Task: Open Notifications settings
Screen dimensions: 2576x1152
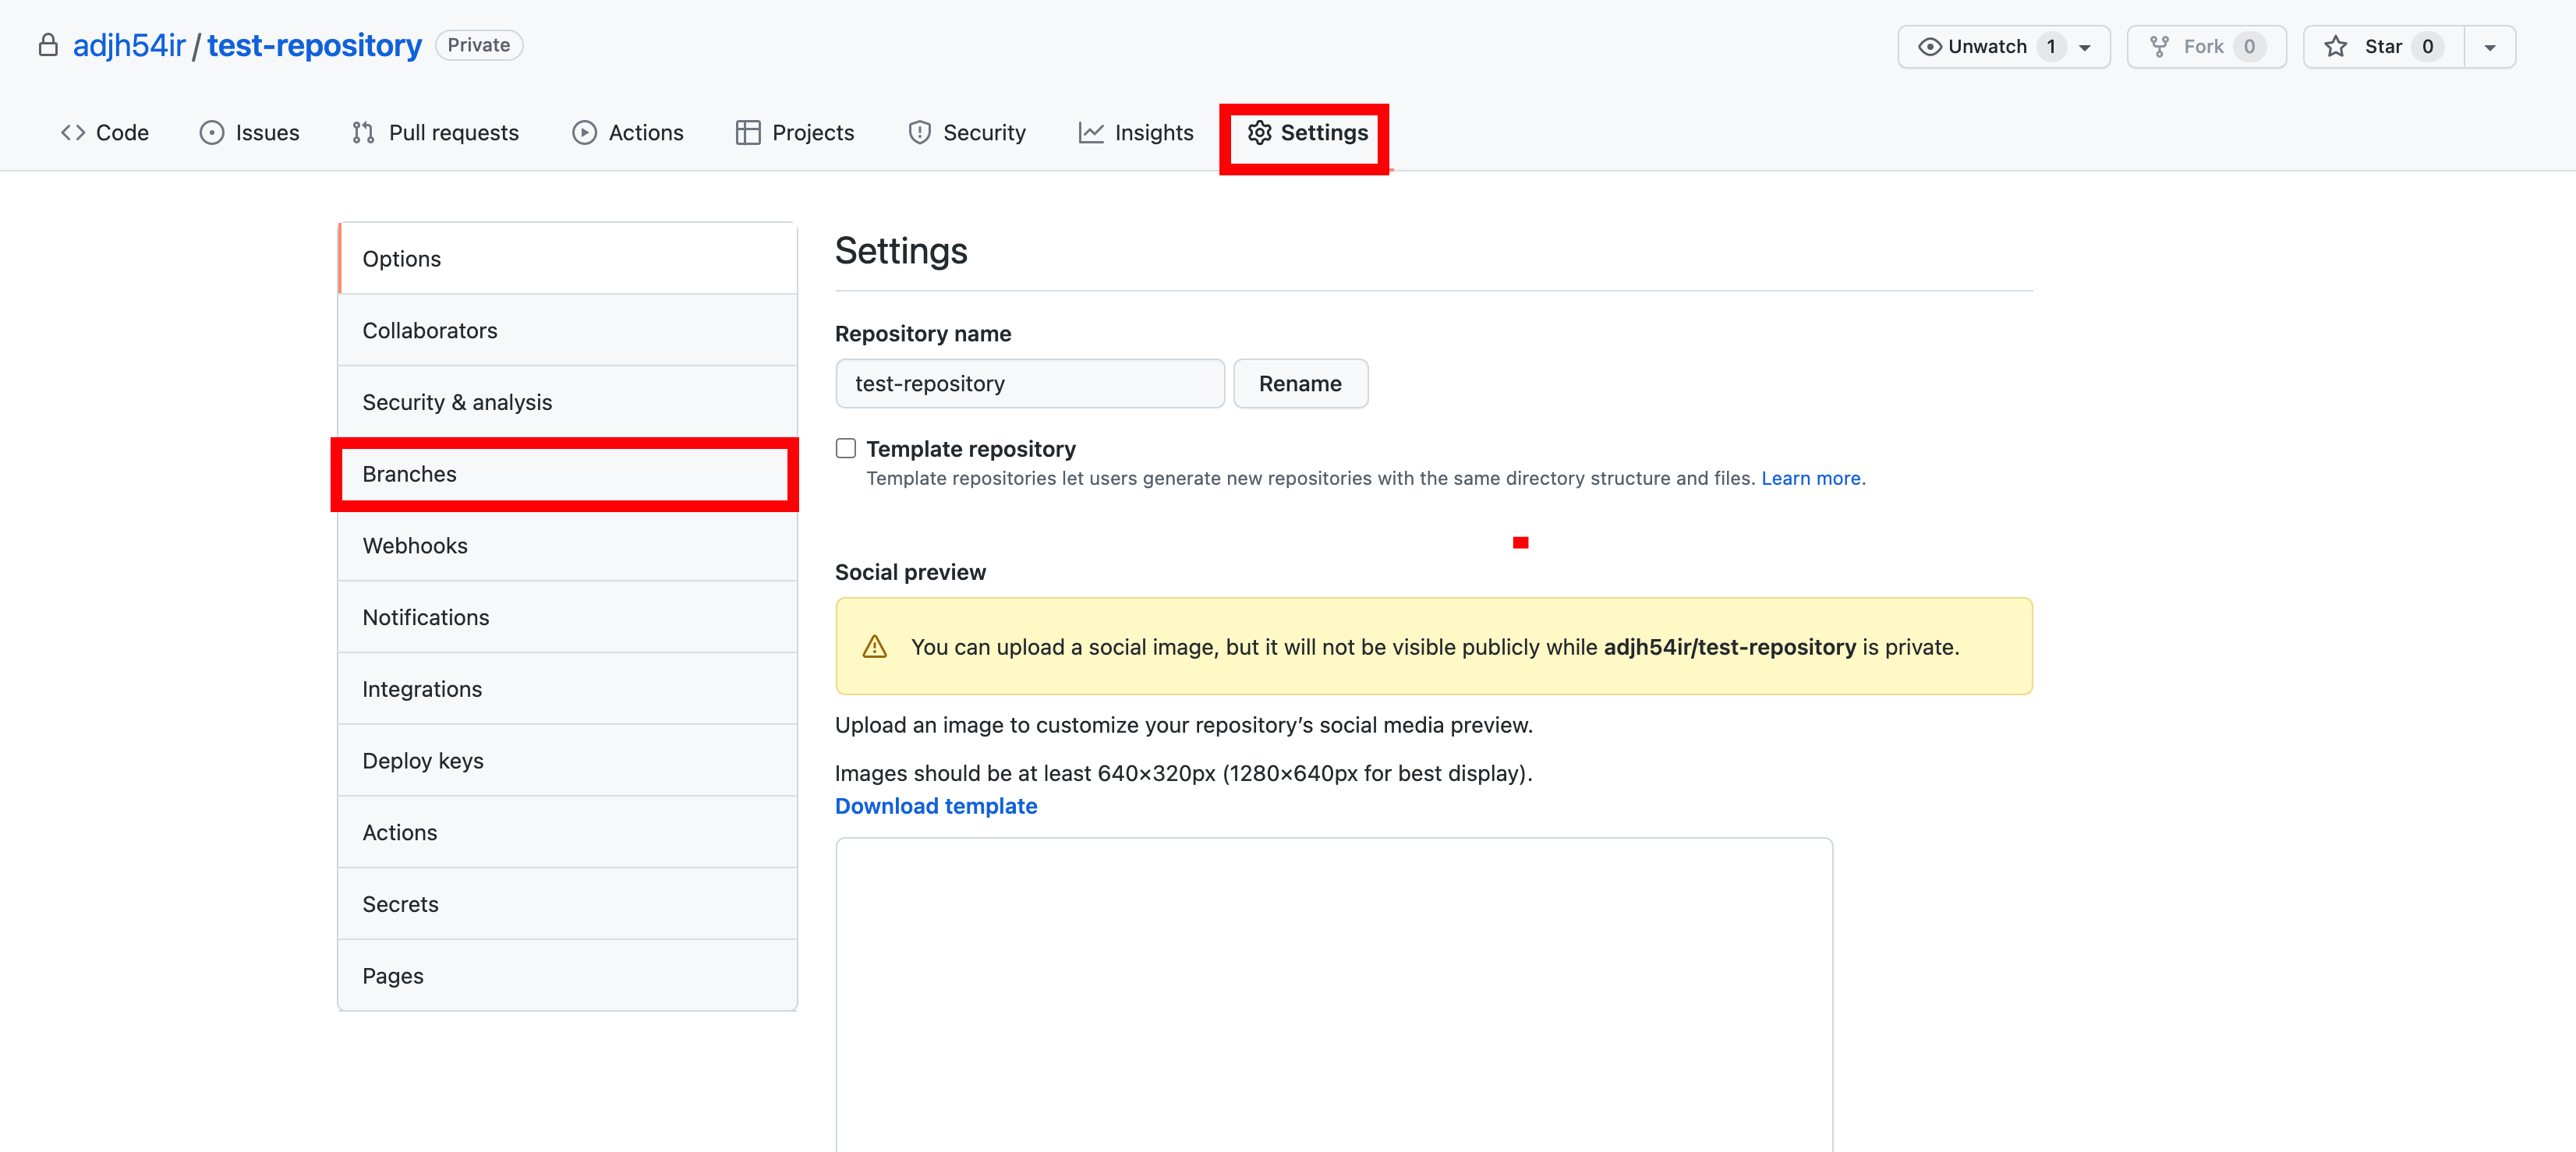Action: tap(568, 618)
